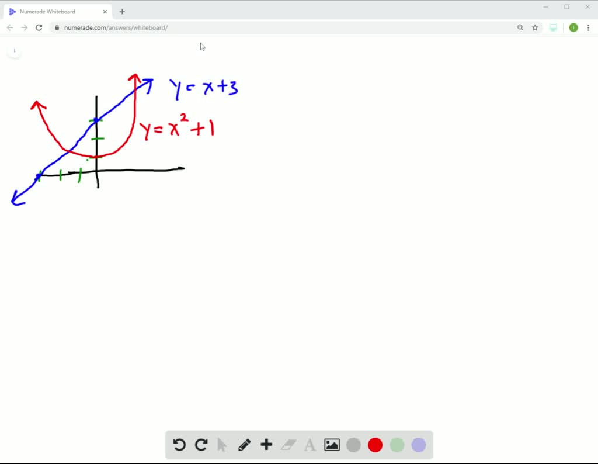The height and width of the screenshot is (464, 598).
Task: Click the page indicator circle at top left
Action: click(x=14, y=50)
